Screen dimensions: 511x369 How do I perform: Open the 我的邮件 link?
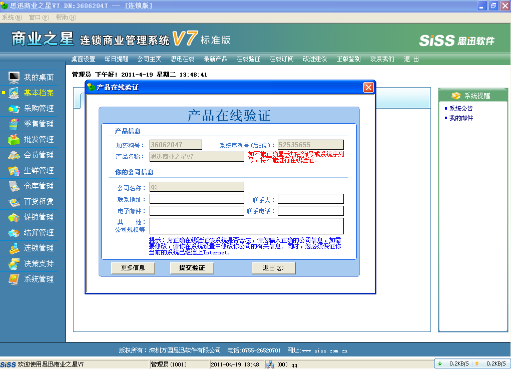click(461, 118)
